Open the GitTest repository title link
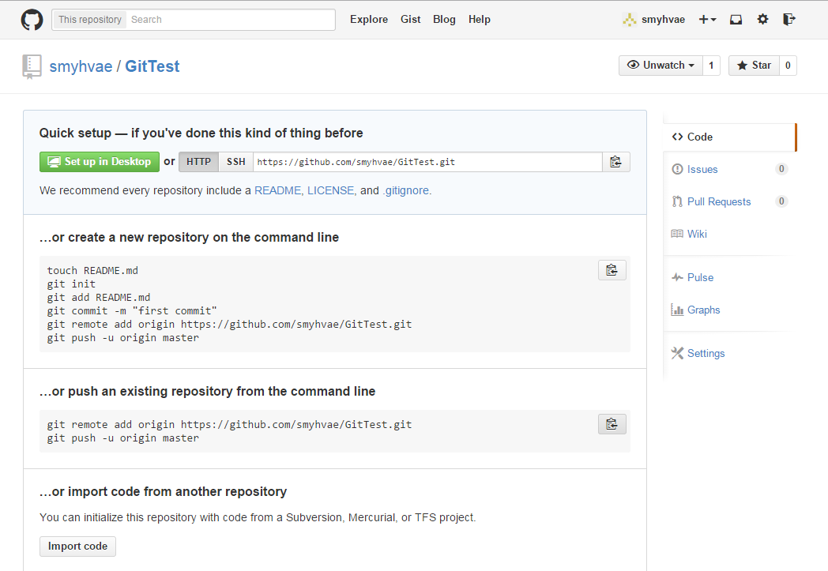Image resolution: width=828 pixels, height=571 pixels. tap(152, 66)
